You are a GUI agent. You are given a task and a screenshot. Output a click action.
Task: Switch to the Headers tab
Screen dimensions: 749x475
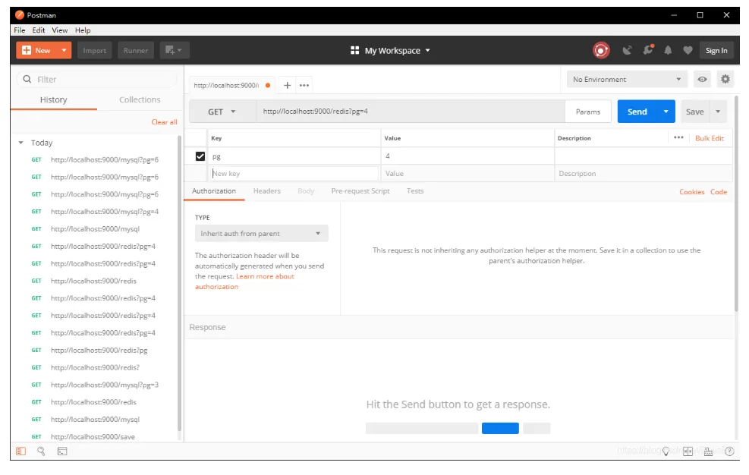click(266, 191)
